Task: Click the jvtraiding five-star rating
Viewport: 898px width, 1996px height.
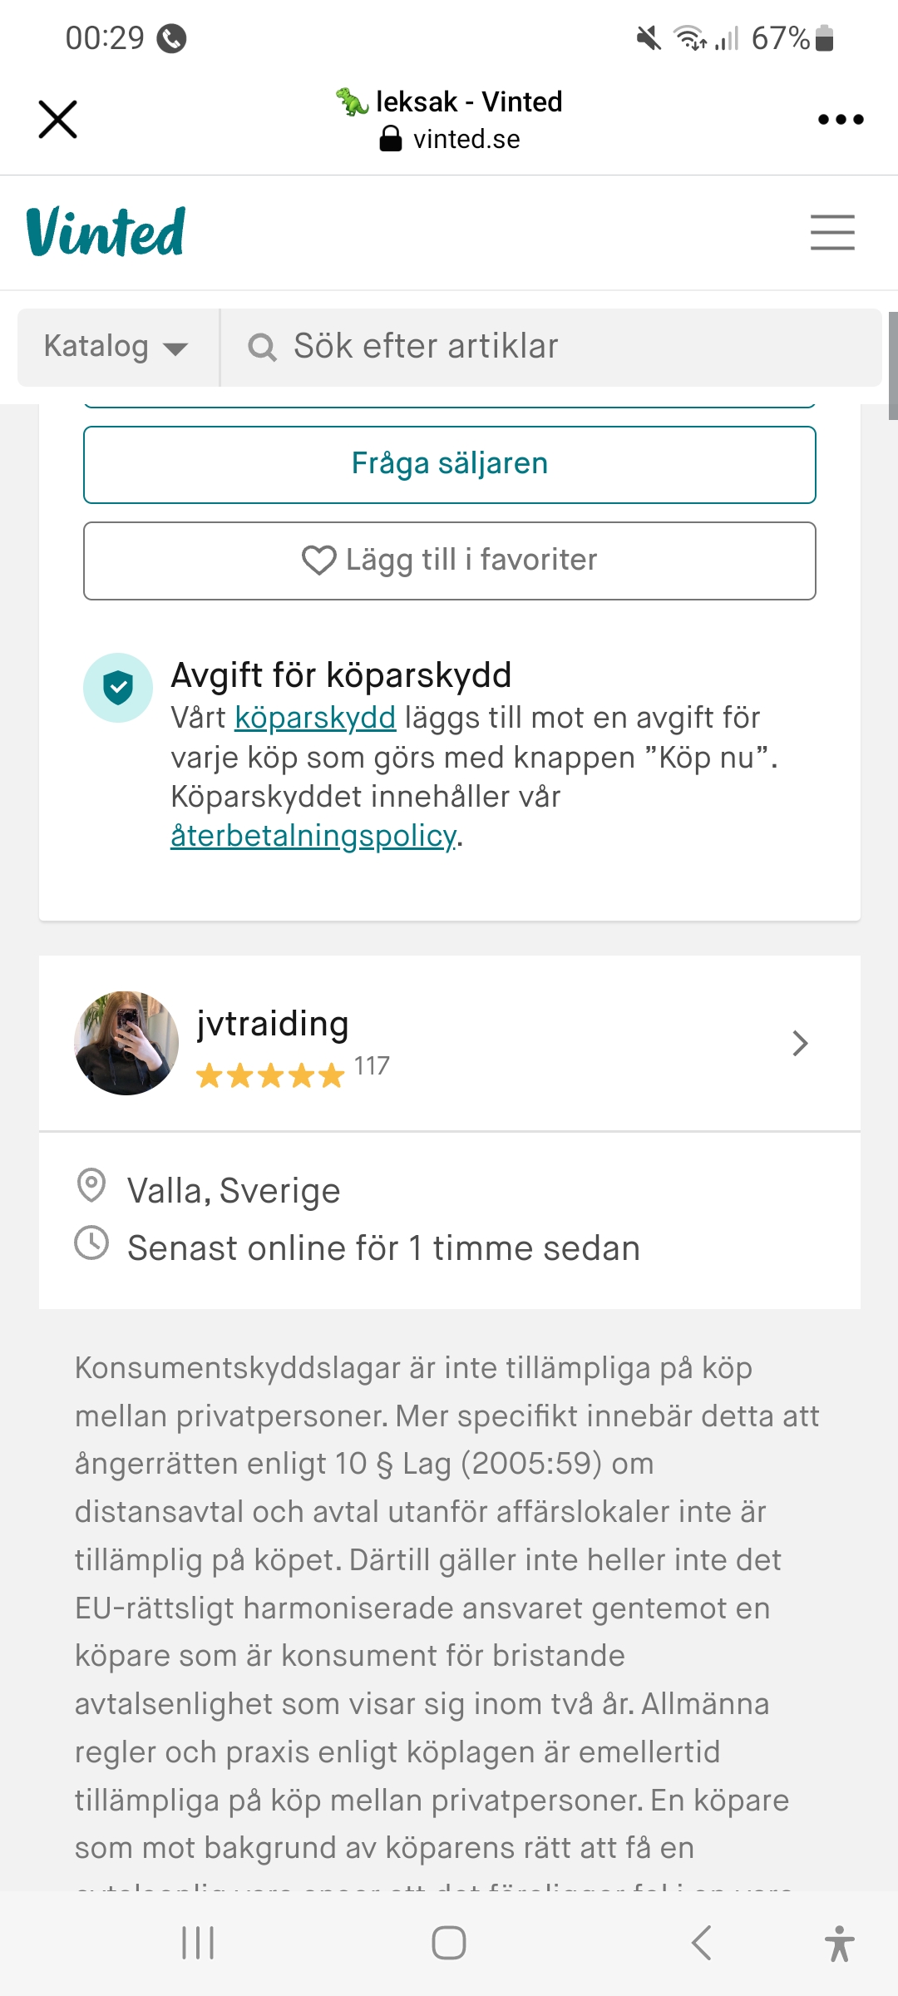Action: [x=270, y=1075]
